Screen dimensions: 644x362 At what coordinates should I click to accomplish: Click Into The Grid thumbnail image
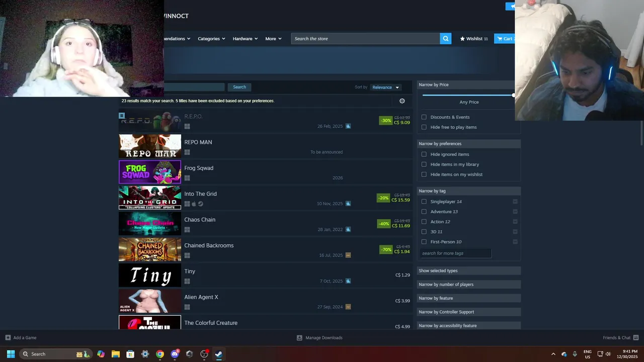point(150,198)
